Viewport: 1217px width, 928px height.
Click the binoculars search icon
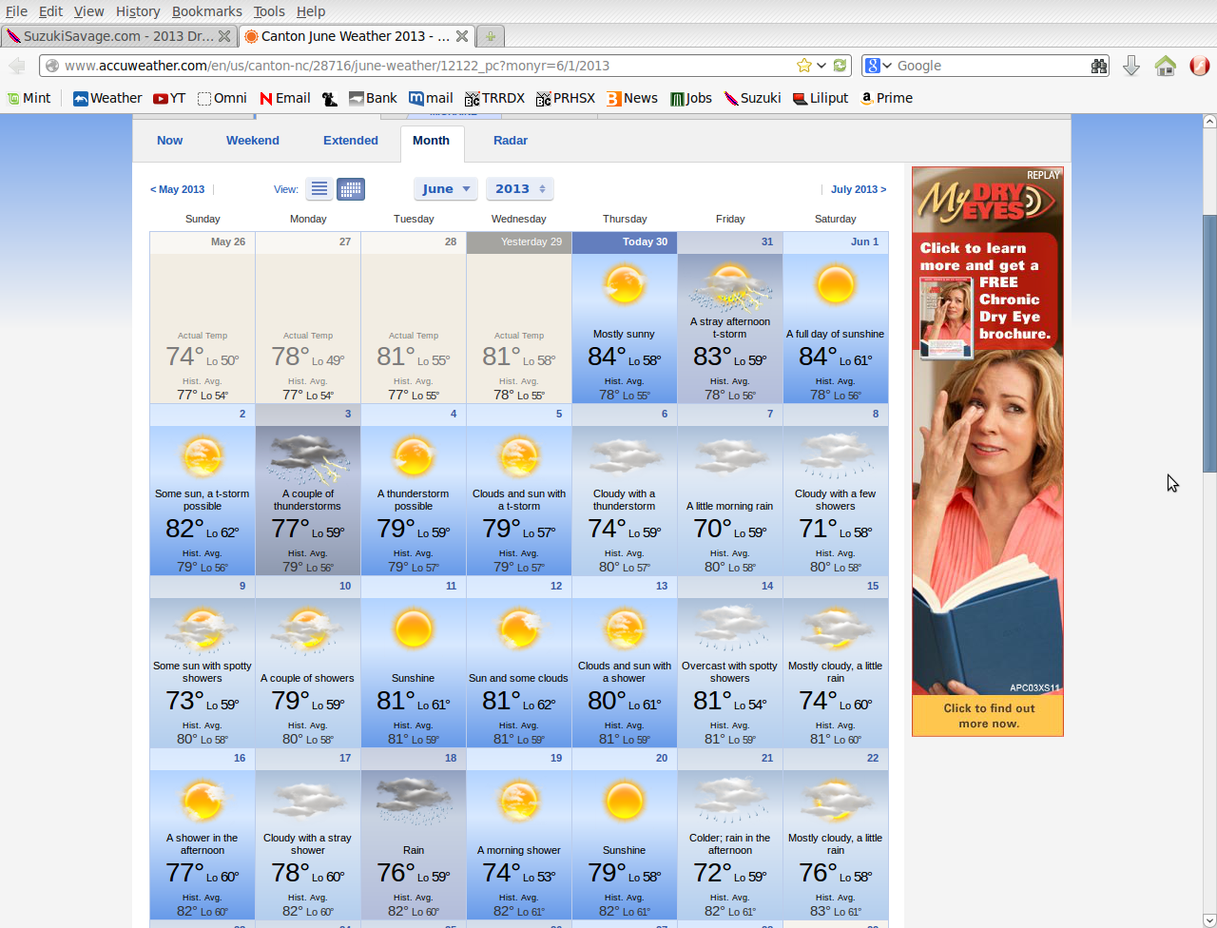1099,65
